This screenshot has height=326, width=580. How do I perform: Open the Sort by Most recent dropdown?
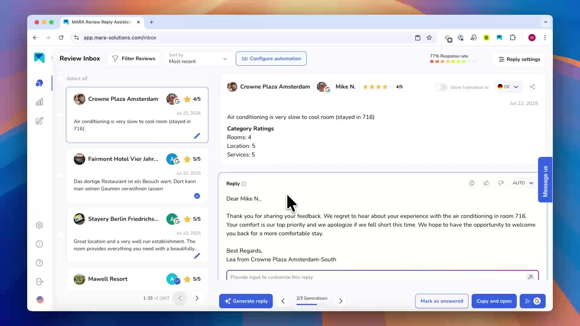point(198,58)
